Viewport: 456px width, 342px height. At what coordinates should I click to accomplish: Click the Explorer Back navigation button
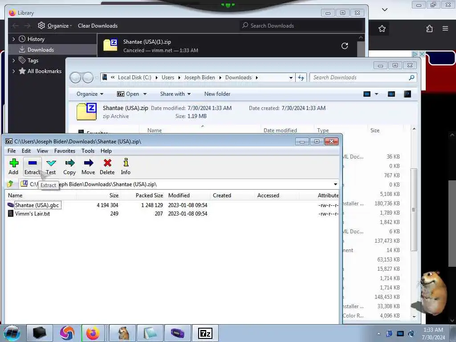[75, 77]
